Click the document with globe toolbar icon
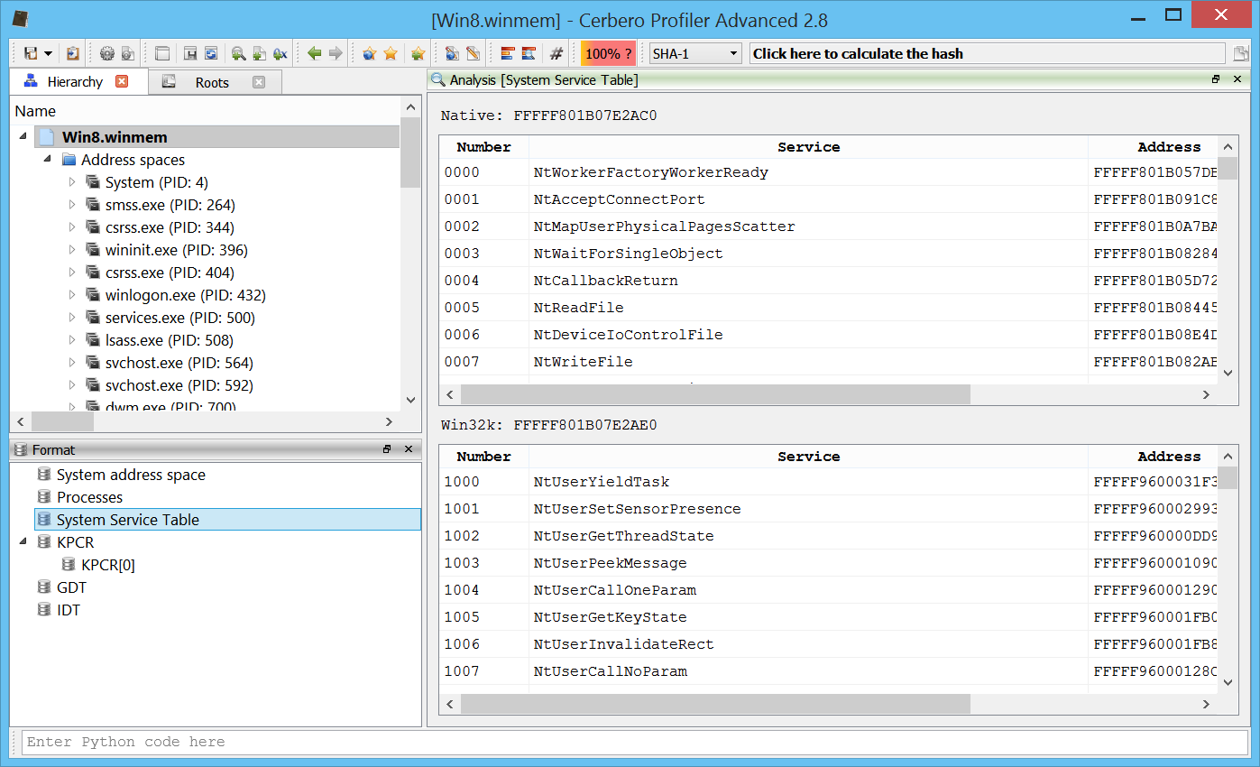Viewport: 1260px width, 767px height. [451, 53]
